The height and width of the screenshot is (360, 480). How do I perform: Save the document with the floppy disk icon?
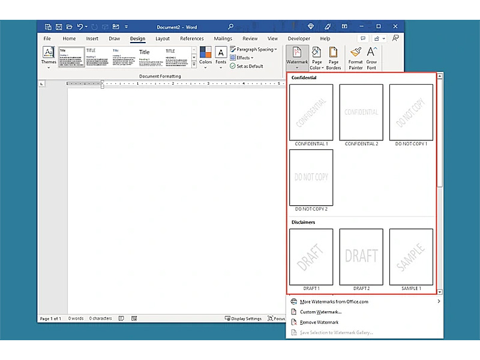pyautogui.click(x=59, y=27)
